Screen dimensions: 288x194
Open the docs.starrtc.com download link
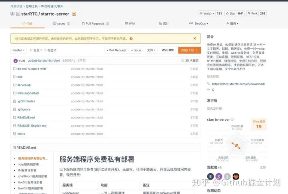click(x=238, y=84)
